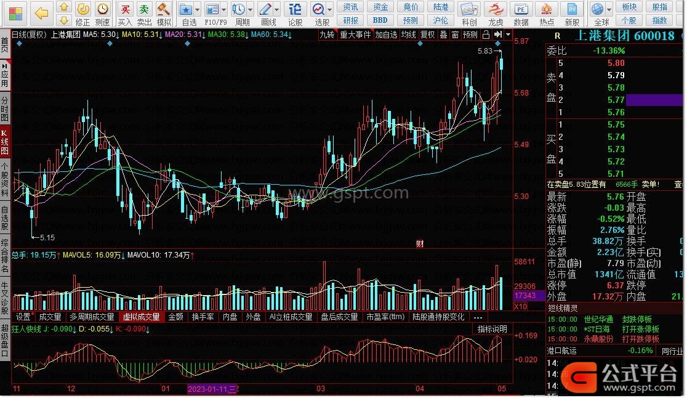Open the 热点 hot topics flame icon
The width and height of the screenshot is (687, 398).
tap(547, 14)
